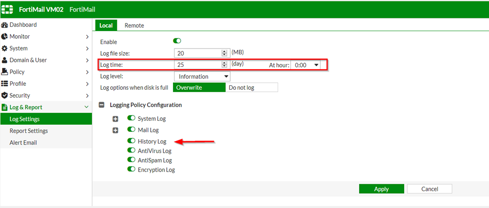
Task: Toggle the AntiVirus Log switch
Action: (x=131, y=151)
